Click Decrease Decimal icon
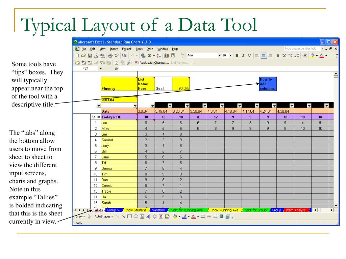 (x=297, y=56)
